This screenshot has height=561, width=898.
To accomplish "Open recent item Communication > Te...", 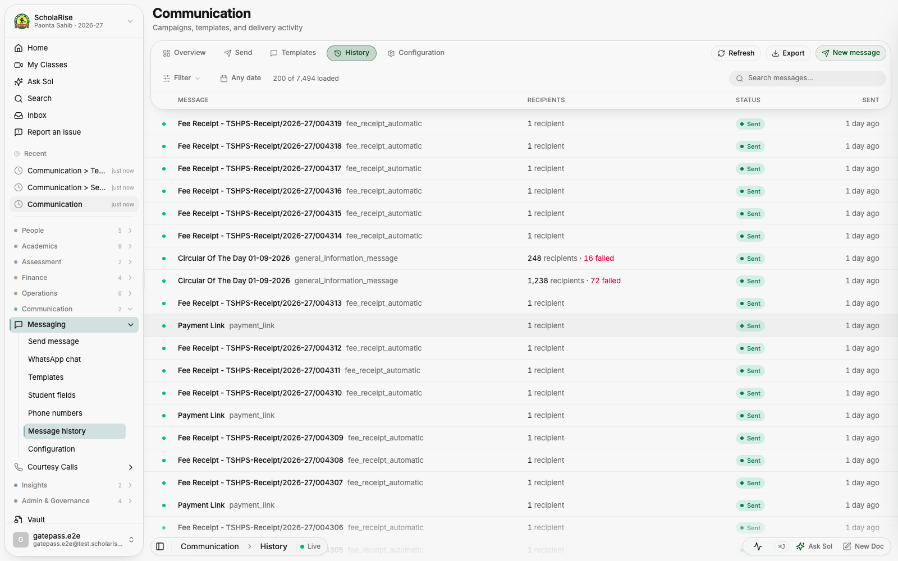I will point(74,171).
